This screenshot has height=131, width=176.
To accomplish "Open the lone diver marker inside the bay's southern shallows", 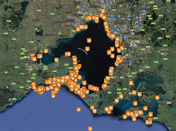I will [84, 83].
